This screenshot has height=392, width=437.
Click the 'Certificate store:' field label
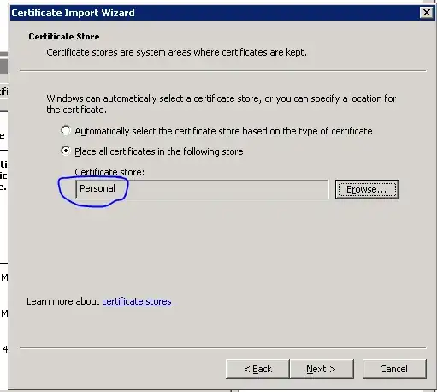coord(109,172)
